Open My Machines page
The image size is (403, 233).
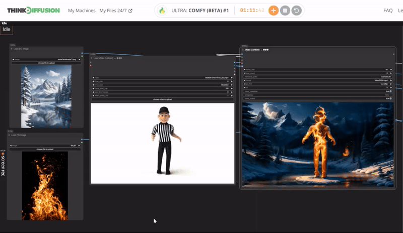coord(82,11)
